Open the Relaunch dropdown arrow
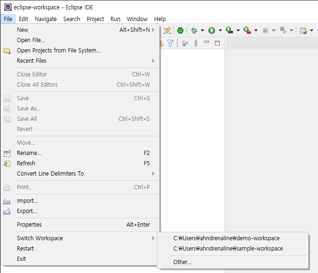The width and height of the screenshot is (318, 273). pos(291,30)
